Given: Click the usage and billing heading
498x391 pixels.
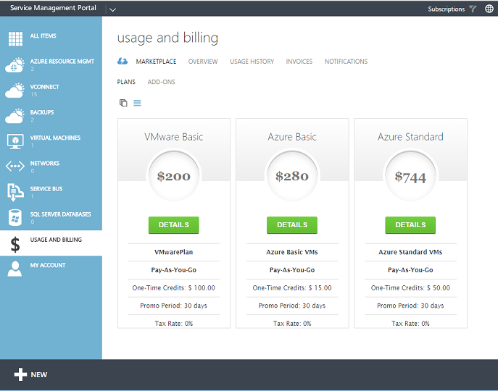Looking at the screenshot, I should [167, 38].
